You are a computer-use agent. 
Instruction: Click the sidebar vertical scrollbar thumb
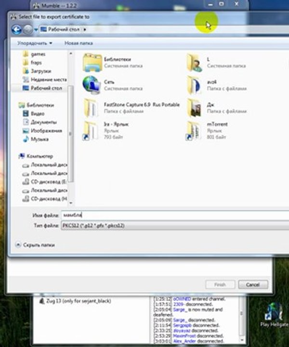(71, 134)
